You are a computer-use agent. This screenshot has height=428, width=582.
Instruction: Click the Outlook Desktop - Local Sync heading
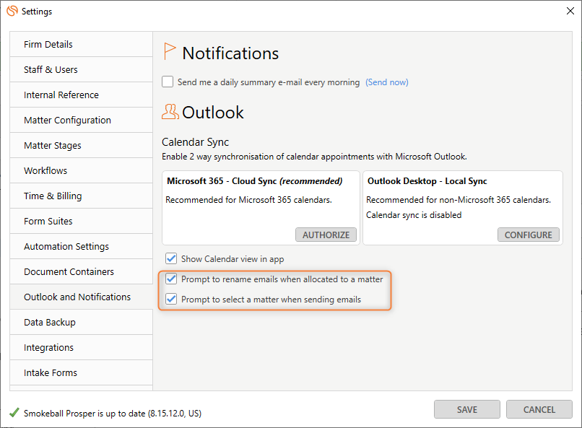pos(427,181)
